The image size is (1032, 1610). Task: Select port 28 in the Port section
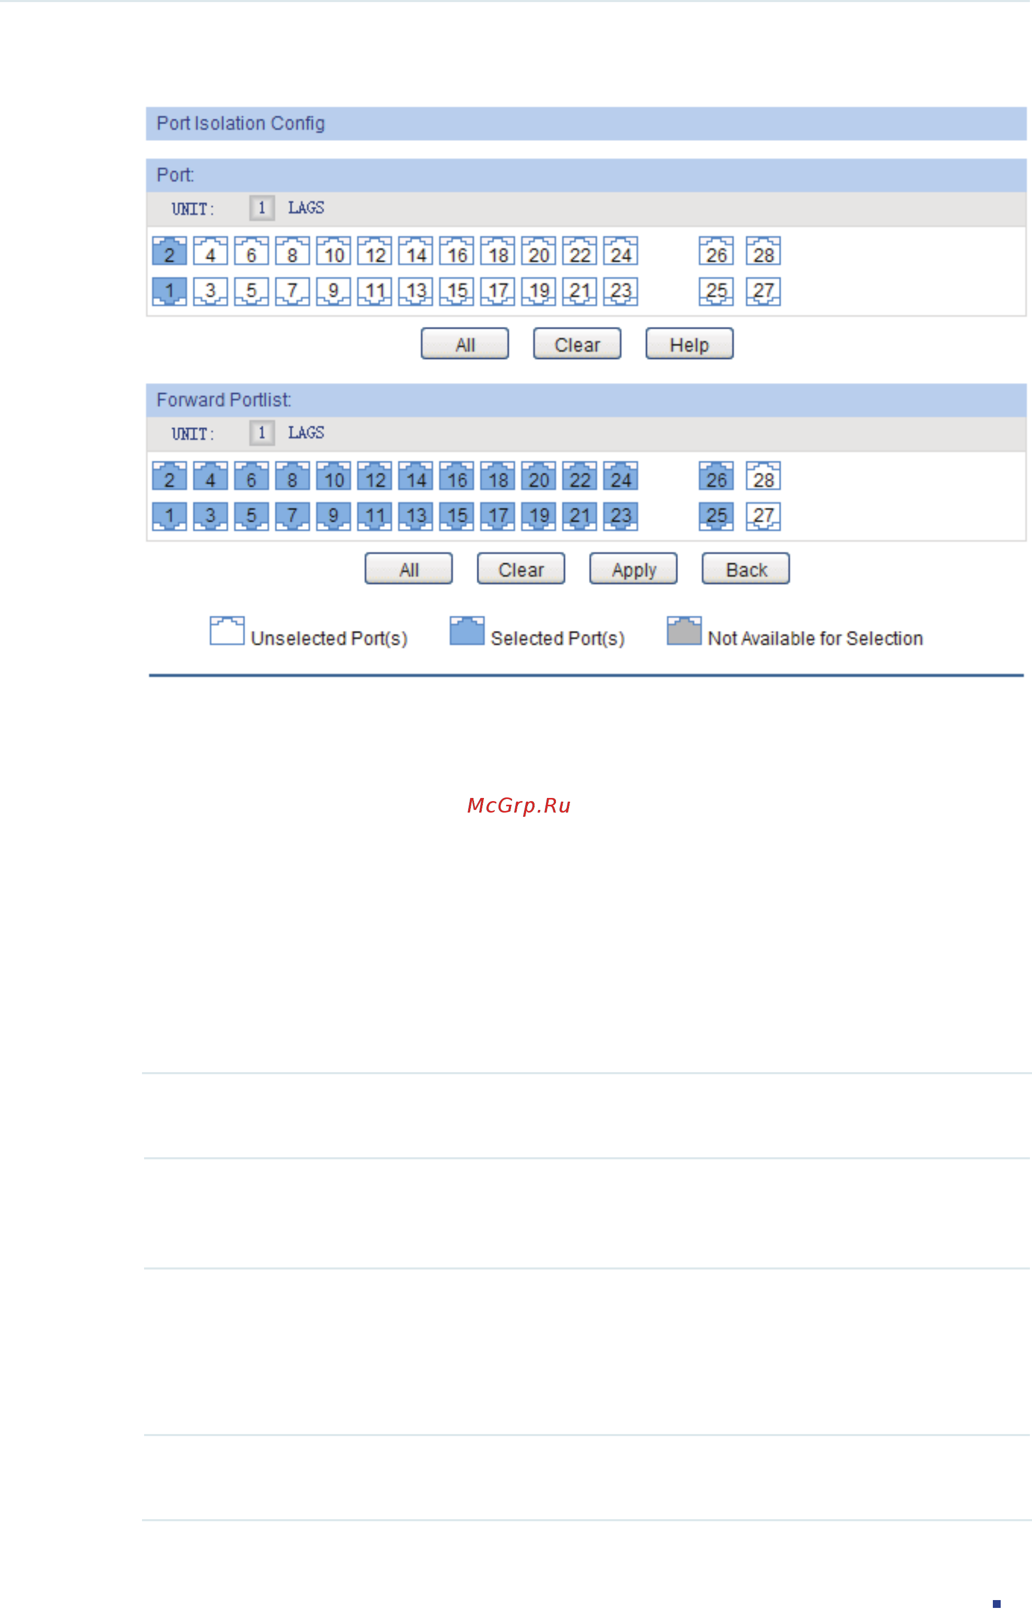tap(763, 251)
